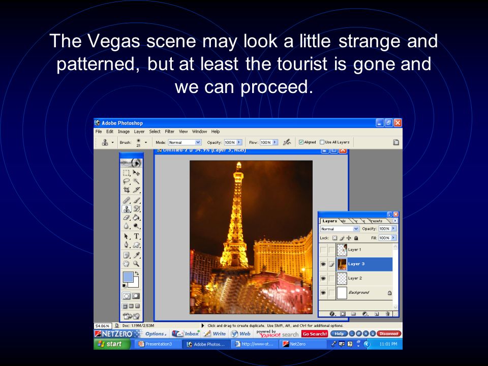This screenshot has width=488, height=366.
Task: Swap foreground and background colors
Action: 137,273
